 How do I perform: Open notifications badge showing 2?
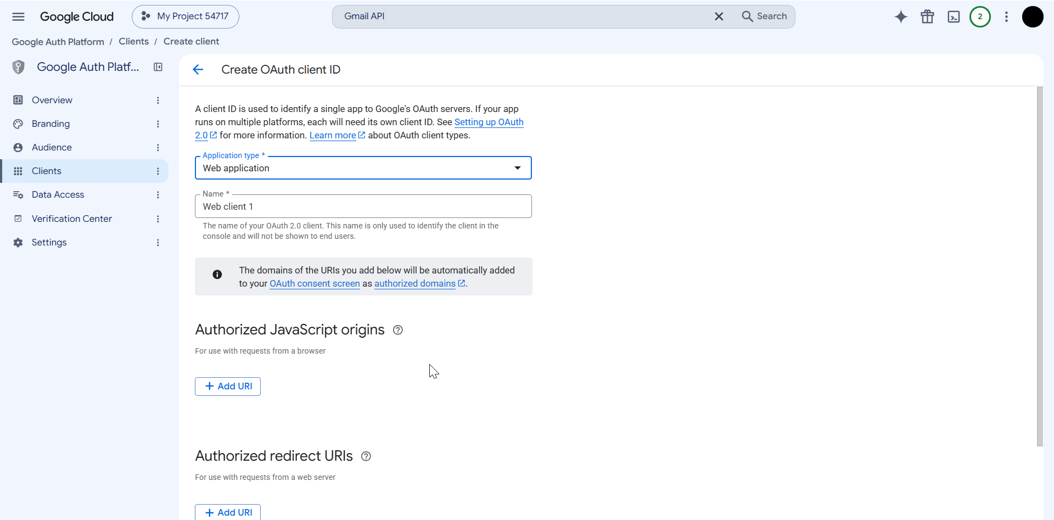pos(980,16)
